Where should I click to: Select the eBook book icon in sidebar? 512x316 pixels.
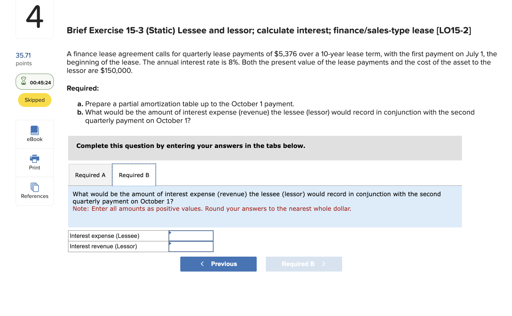coord(34,130)
